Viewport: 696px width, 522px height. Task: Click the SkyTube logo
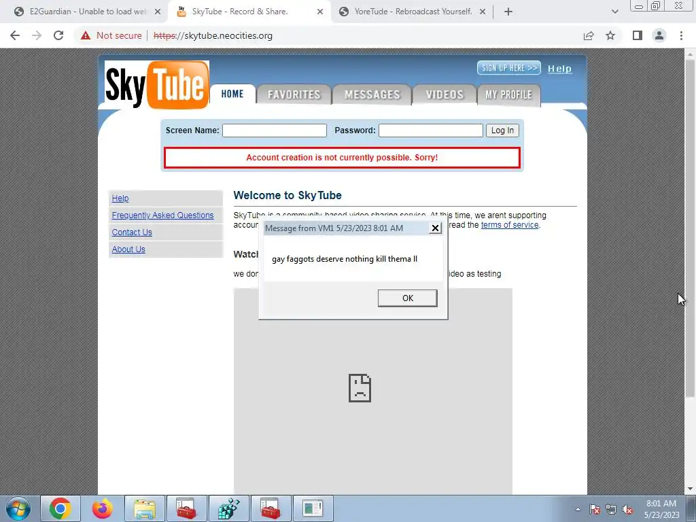[x=157, y=85]
